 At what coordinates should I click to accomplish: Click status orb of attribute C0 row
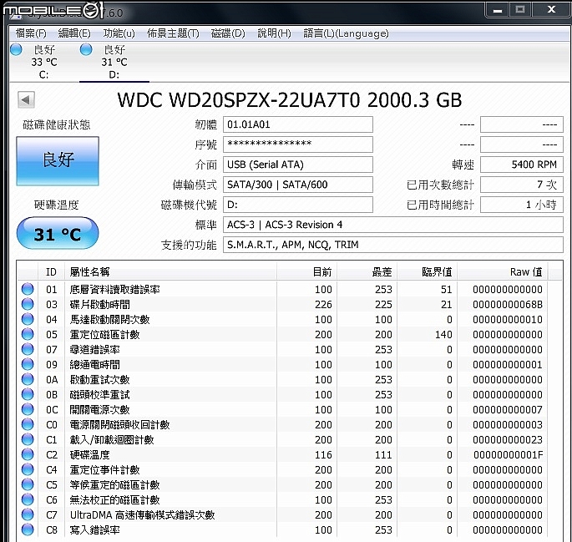pos(28,424)
